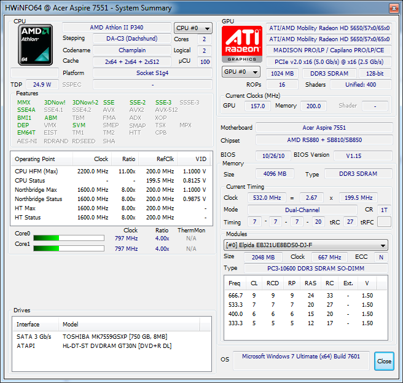Image resolution: width=403 pixels, height=383 pixels.
Task: Select the 666.7 frequency row in memory timings
Action: (301, 296)
